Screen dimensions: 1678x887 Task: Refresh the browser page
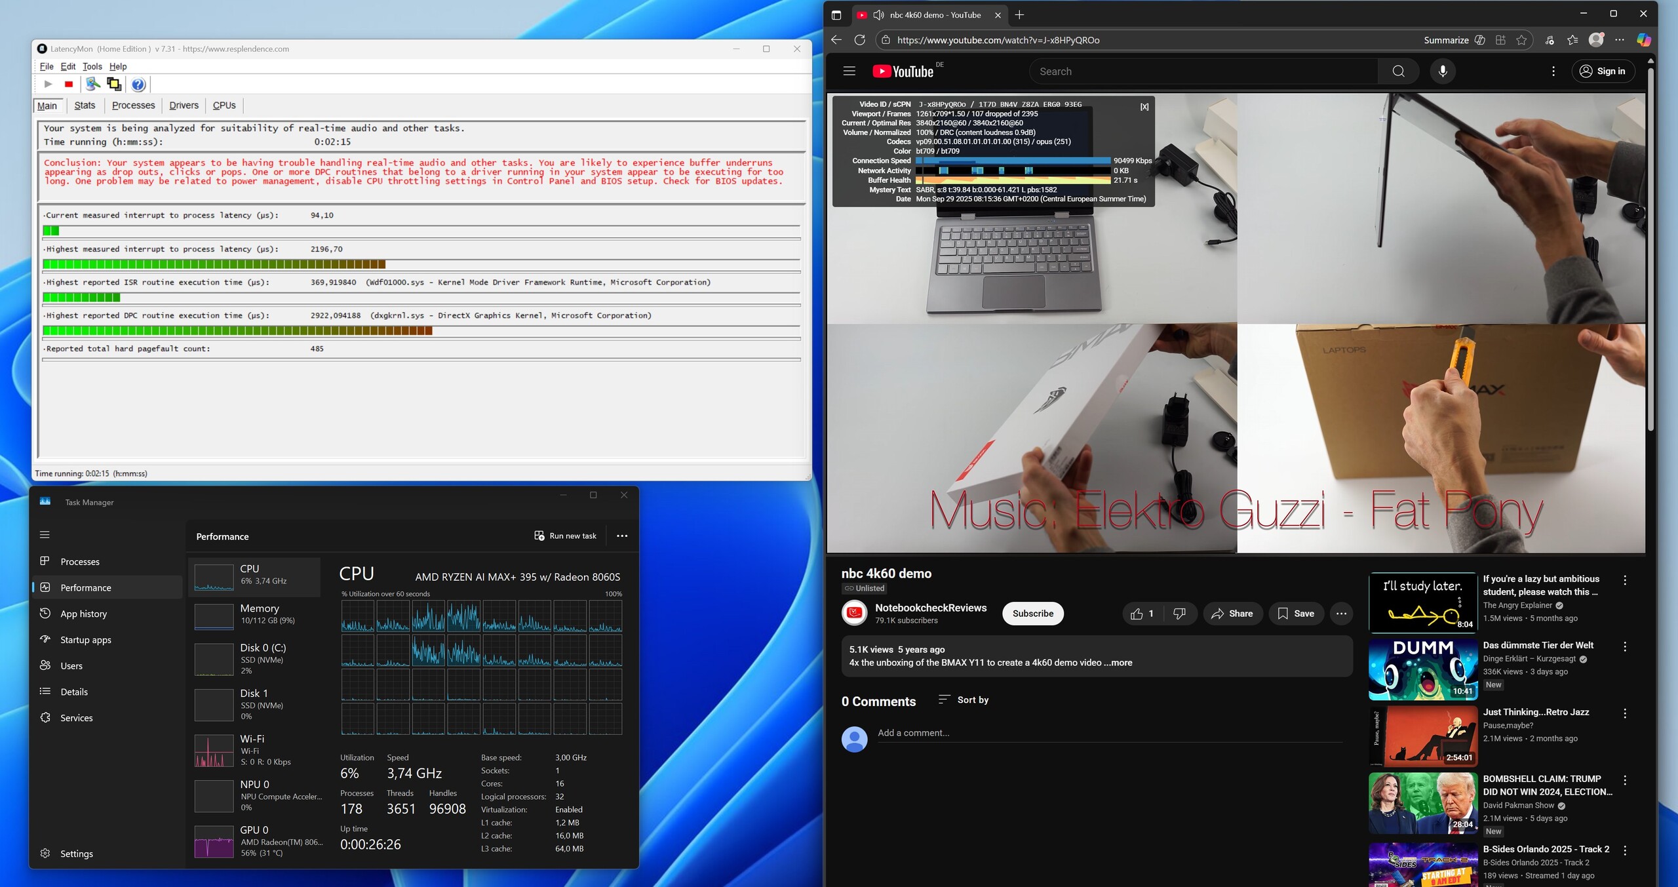click(860, 40)
